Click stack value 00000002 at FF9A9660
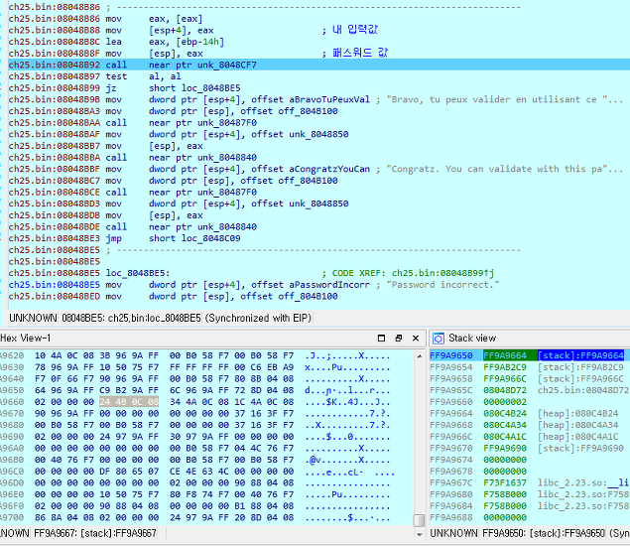The height and width of the screenshot is (546, 630). coord(505,402)
